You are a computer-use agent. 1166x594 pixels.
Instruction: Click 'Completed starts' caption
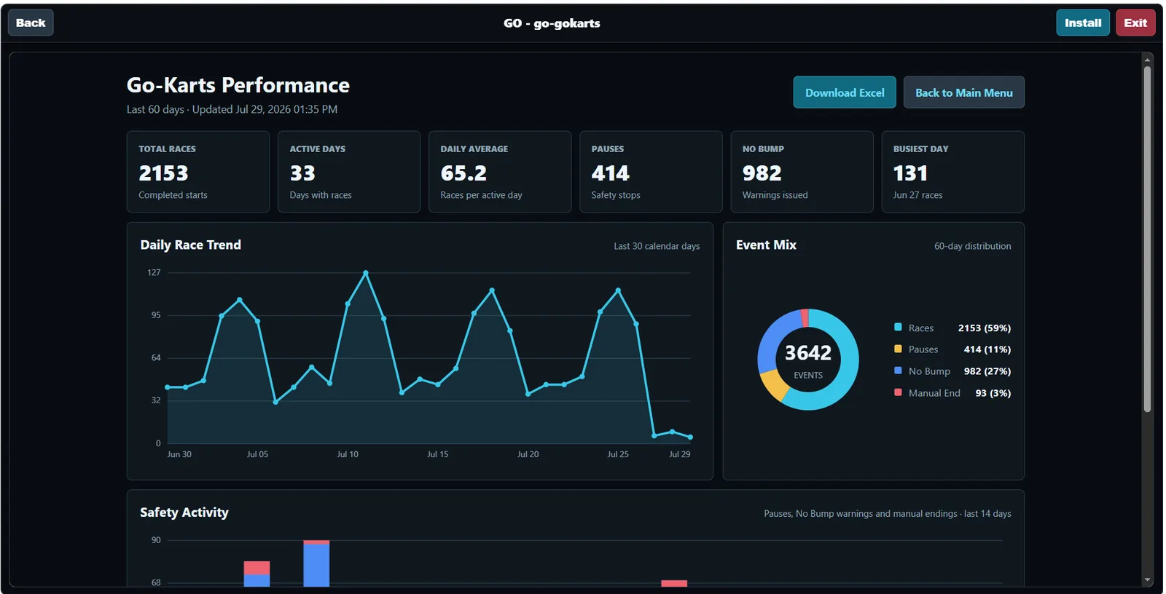coord(173,195)
